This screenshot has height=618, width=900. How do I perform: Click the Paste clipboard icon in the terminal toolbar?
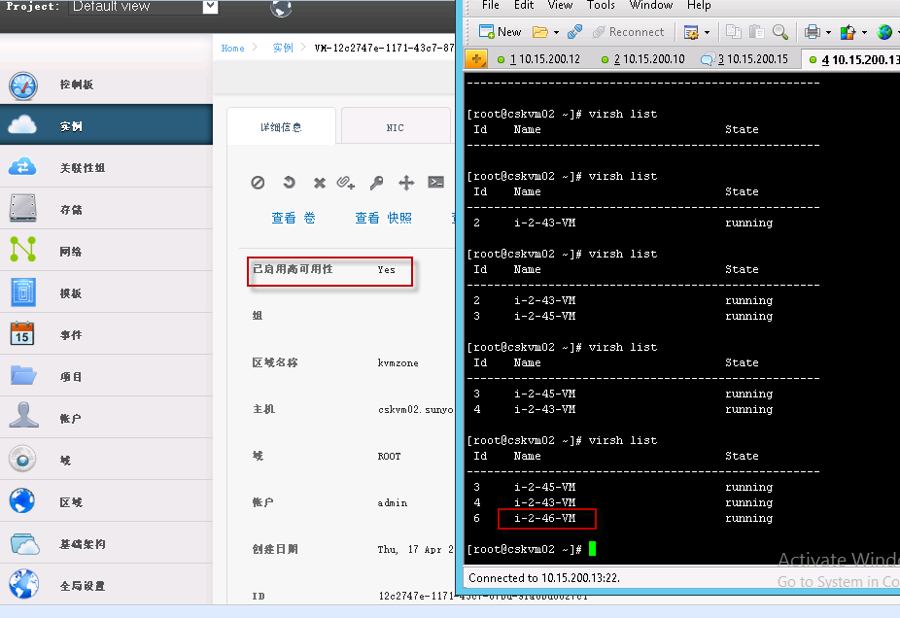coord(756,32)
